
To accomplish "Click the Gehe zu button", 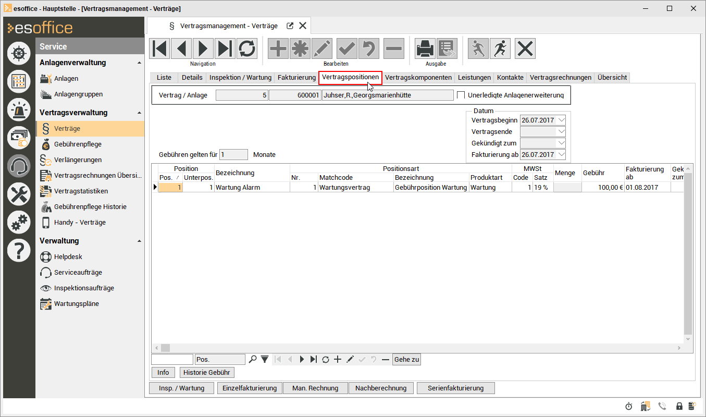I will [x=406, y=360].
